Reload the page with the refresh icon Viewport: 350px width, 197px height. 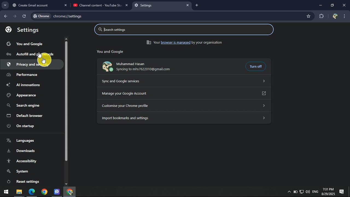point(24,16)
